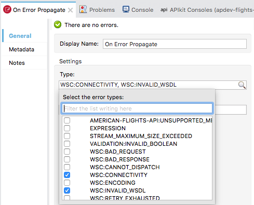Select the Notes side tab

17,63
